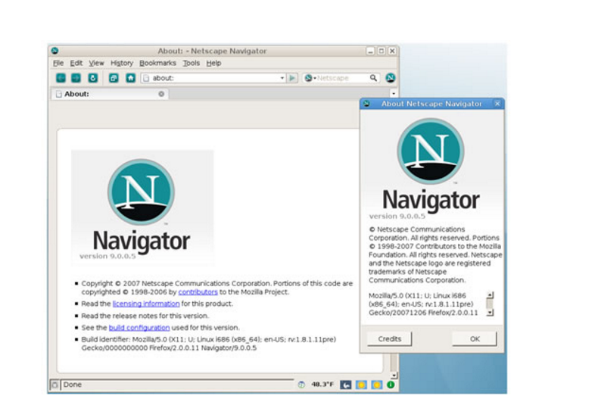Open the Help menu
The height and width of the screenshot is (399, 598).
213,63
